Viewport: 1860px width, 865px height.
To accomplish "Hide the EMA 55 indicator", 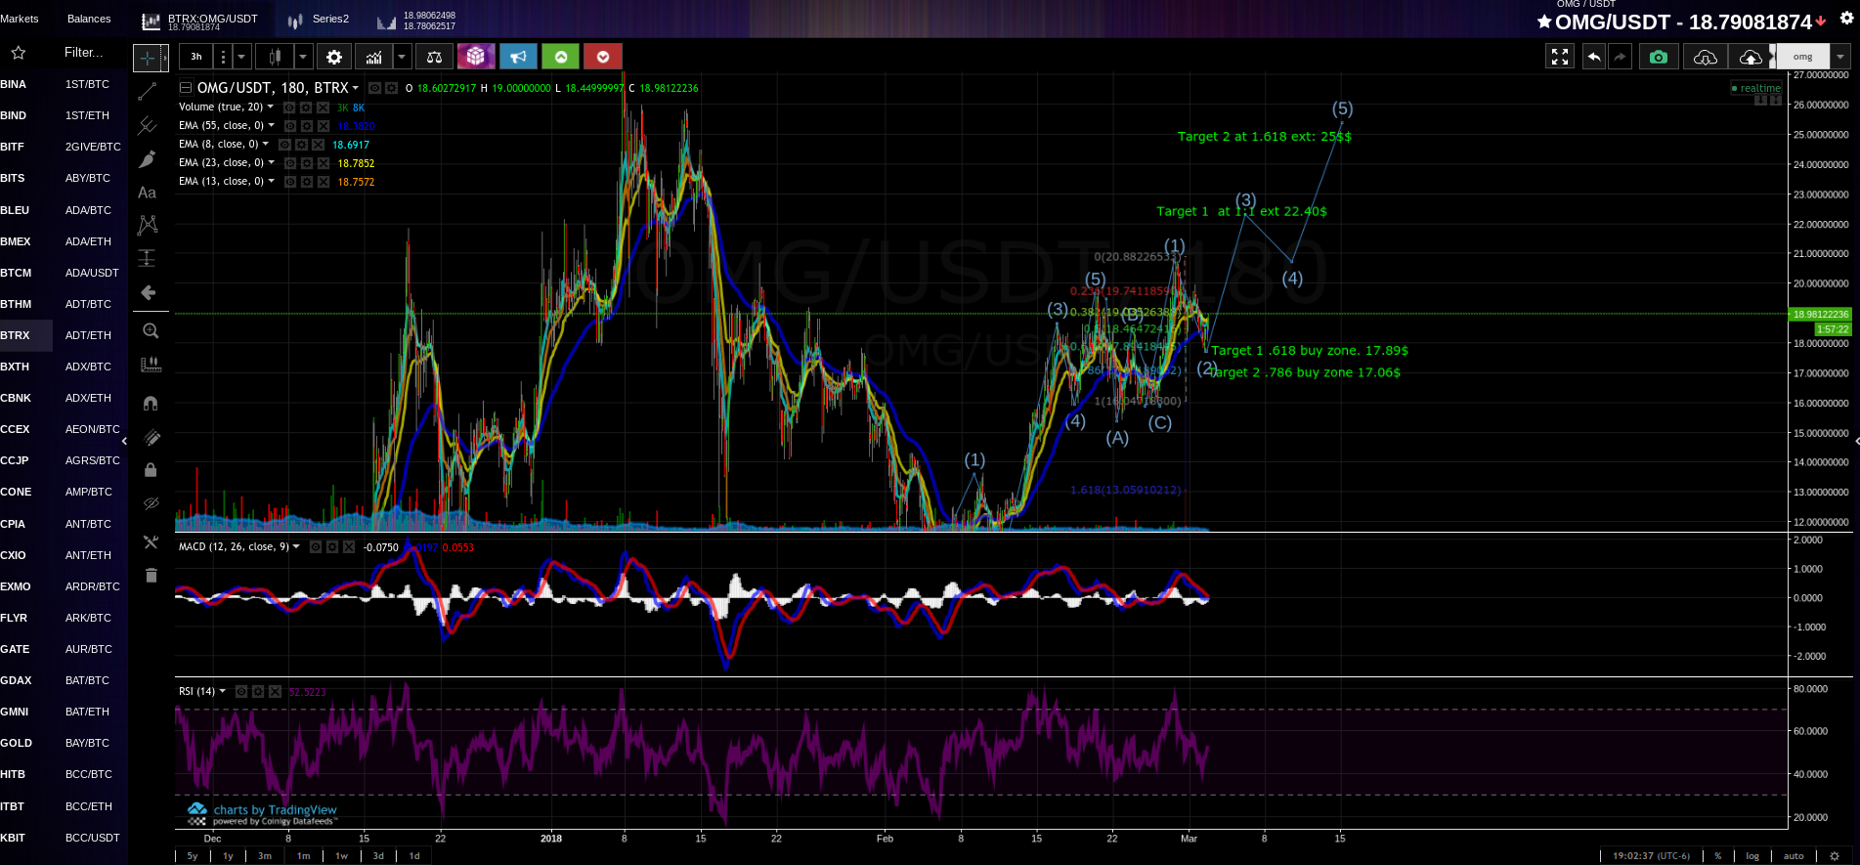I will [x=290, y=126].
